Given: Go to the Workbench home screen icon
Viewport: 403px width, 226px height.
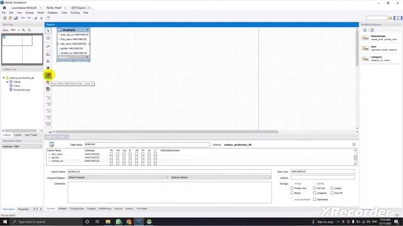Looking at the screenshot, I should [x=4, y=8].
